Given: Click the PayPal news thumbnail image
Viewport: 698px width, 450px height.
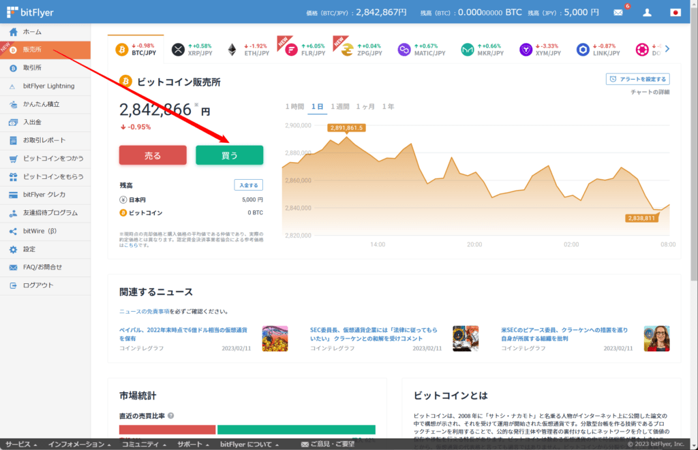Looking at the screenshot, I should tap(275, 339).
